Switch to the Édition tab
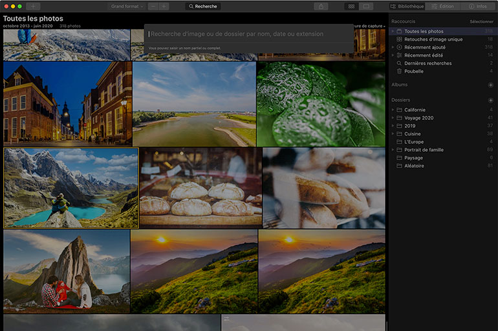Image resolution: width=498 pixels, height=331 pixels. pyautogui.click(x=442, y=6)
